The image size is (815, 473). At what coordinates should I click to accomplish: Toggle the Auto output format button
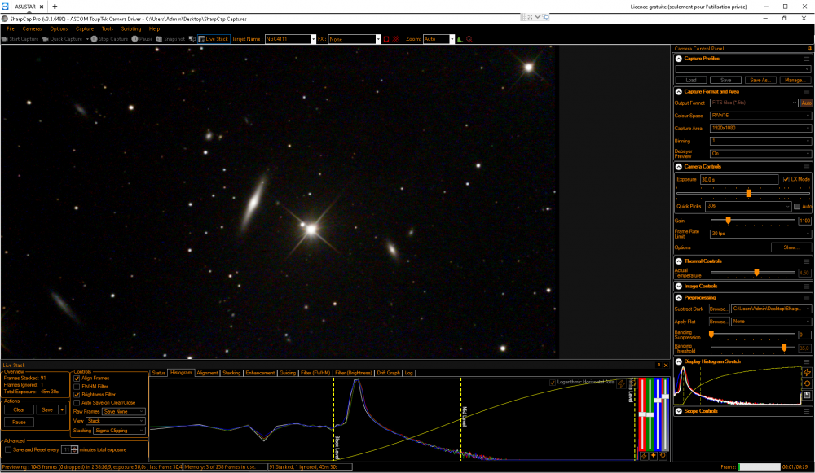[x=806, y=103]
